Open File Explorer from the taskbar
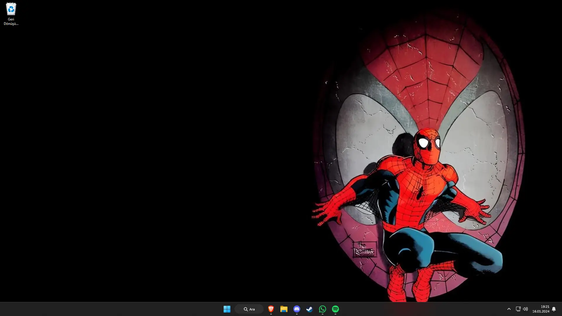Viewport: 562px width, 316px height. 284,309
